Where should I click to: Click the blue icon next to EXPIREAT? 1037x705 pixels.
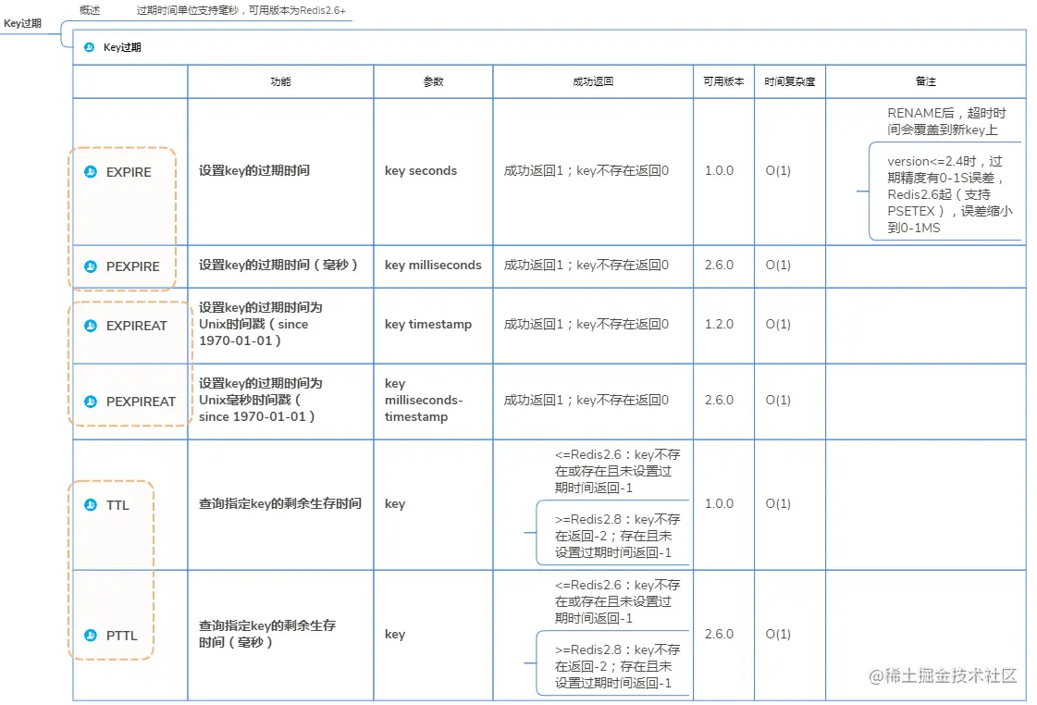point(91,326)
